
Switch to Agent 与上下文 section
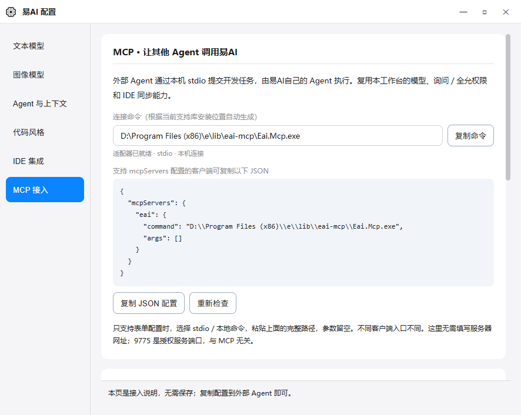[x=45, y=103]
